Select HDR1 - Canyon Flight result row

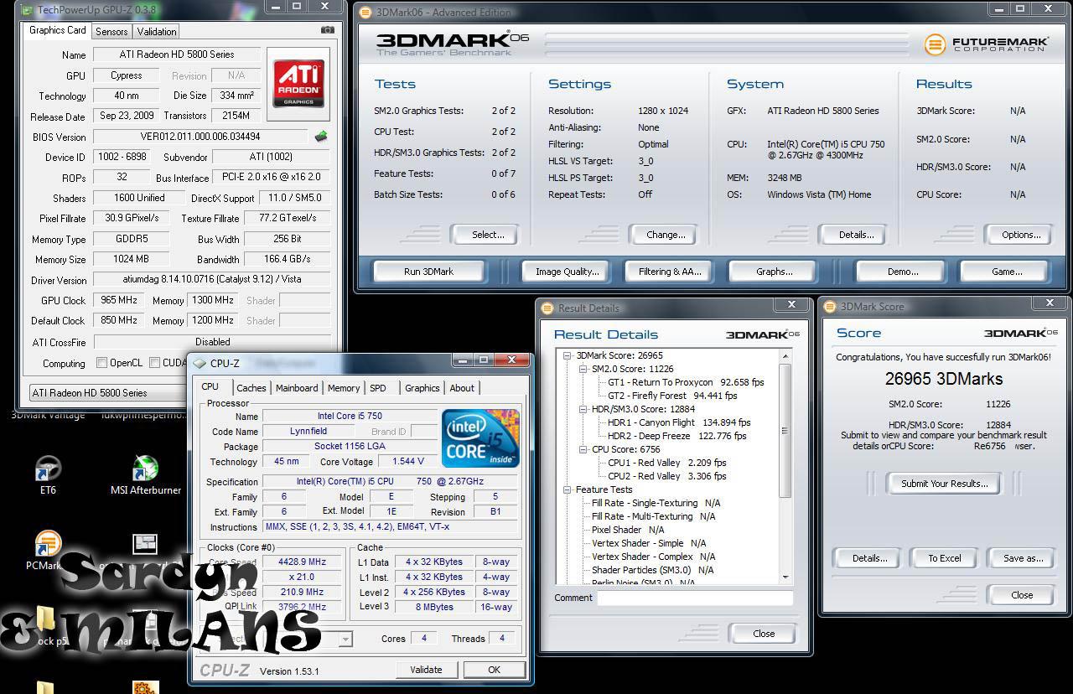point(679,422)
